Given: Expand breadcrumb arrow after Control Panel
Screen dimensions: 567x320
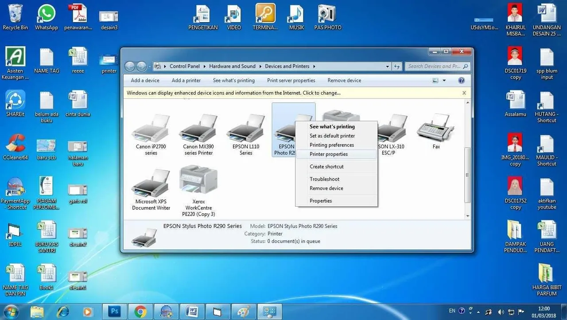Looking at the screenshot, I should [205, 66].
